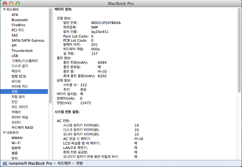
Task: Select Wi-Fi under 네트워크
Action: pyautogui.click(x=16, y=143)
